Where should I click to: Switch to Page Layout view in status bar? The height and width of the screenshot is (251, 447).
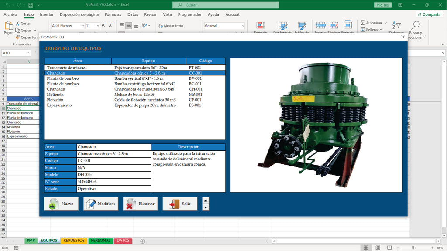click(378, 248)
